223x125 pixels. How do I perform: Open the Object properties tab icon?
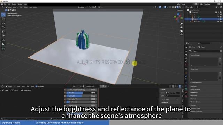point(186,73)
